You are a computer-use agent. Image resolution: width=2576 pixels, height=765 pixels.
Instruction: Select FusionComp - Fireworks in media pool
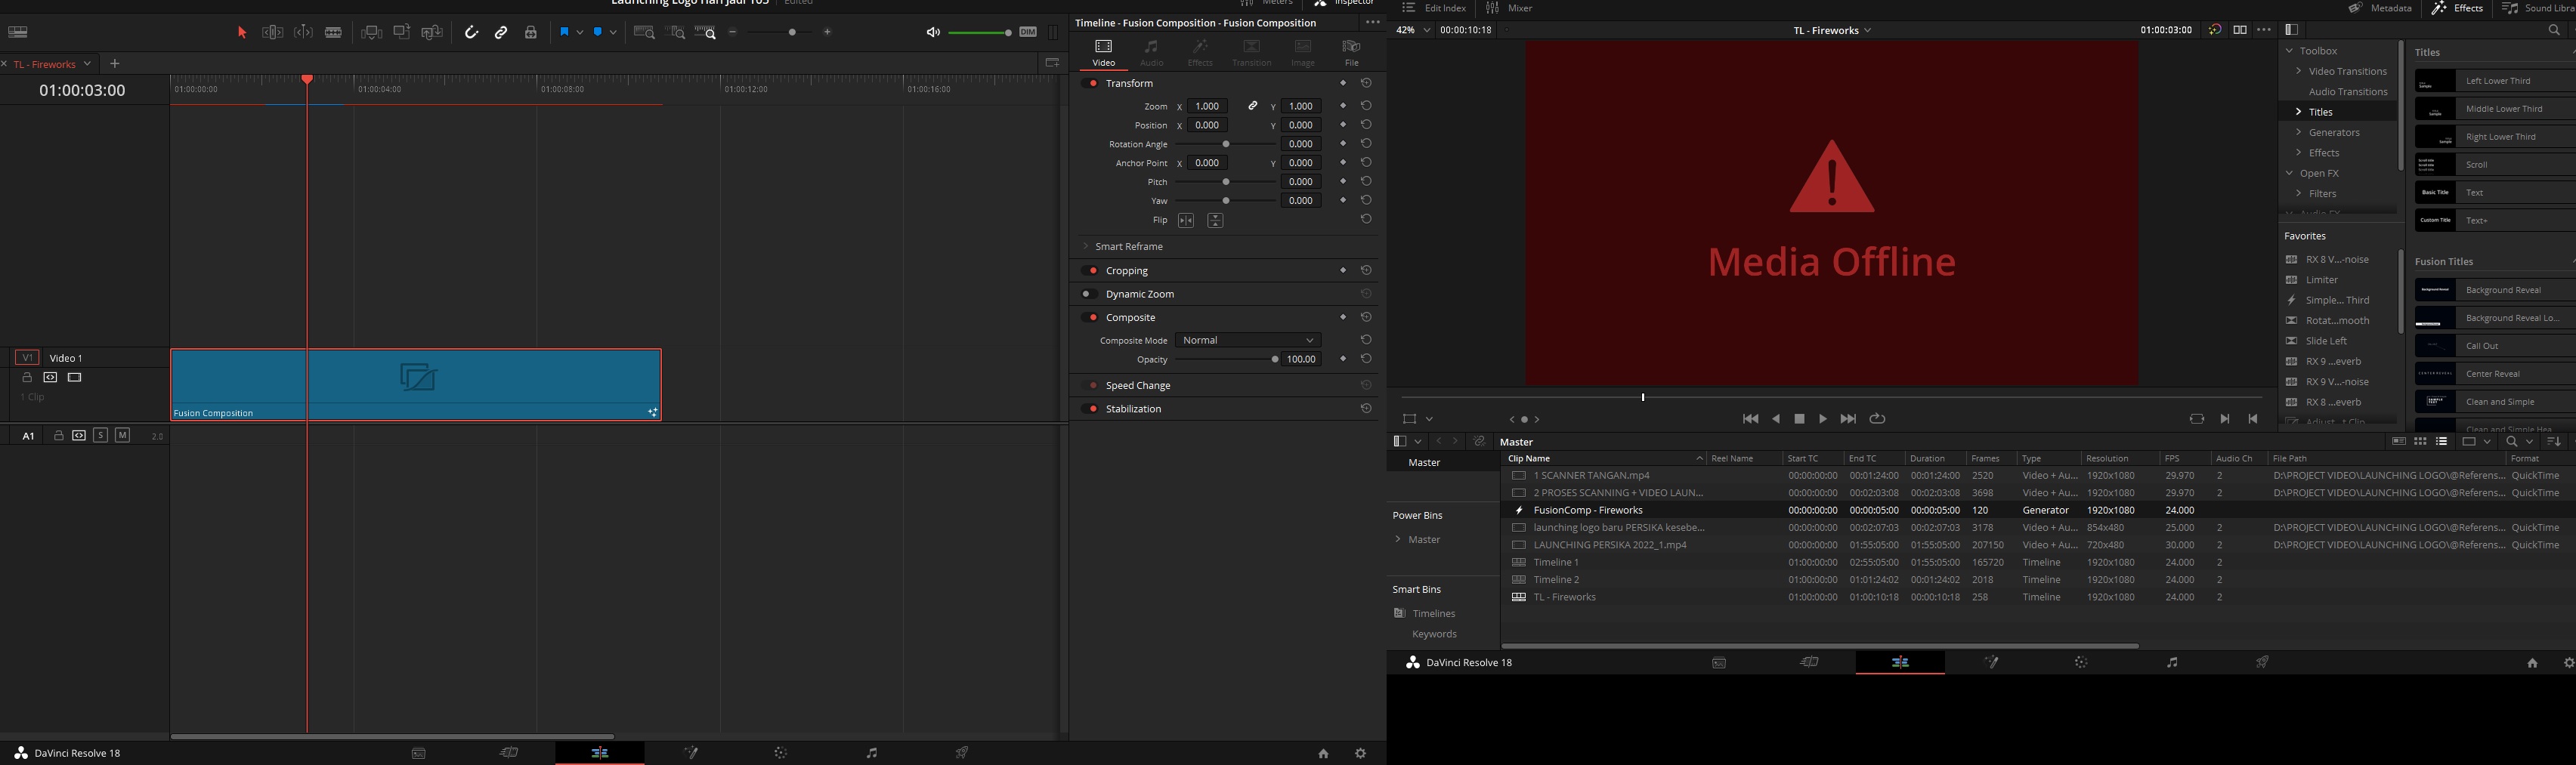[x=1588, y=511]
